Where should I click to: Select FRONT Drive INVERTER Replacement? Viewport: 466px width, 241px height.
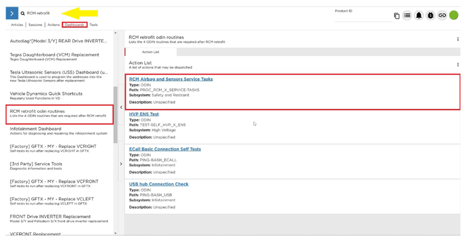pos(59,219)
